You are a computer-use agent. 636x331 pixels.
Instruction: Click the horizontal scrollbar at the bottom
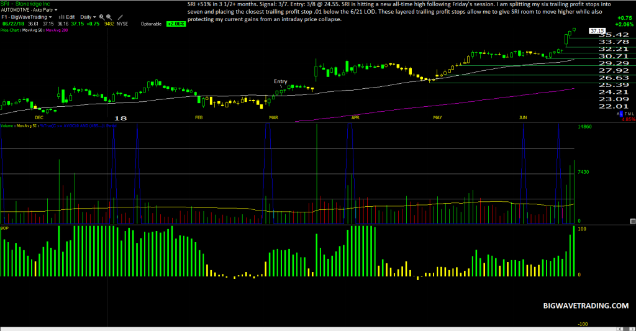[x=318, y=329]
